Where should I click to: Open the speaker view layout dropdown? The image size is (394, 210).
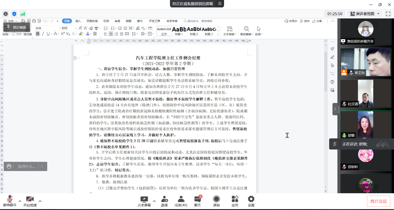365,14
